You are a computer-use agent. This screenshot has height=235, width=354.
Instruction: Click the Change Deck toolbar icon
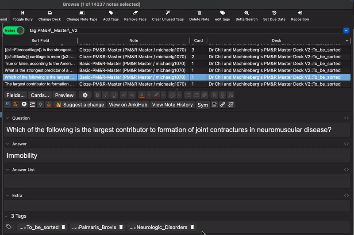click(x=49, y=13)
